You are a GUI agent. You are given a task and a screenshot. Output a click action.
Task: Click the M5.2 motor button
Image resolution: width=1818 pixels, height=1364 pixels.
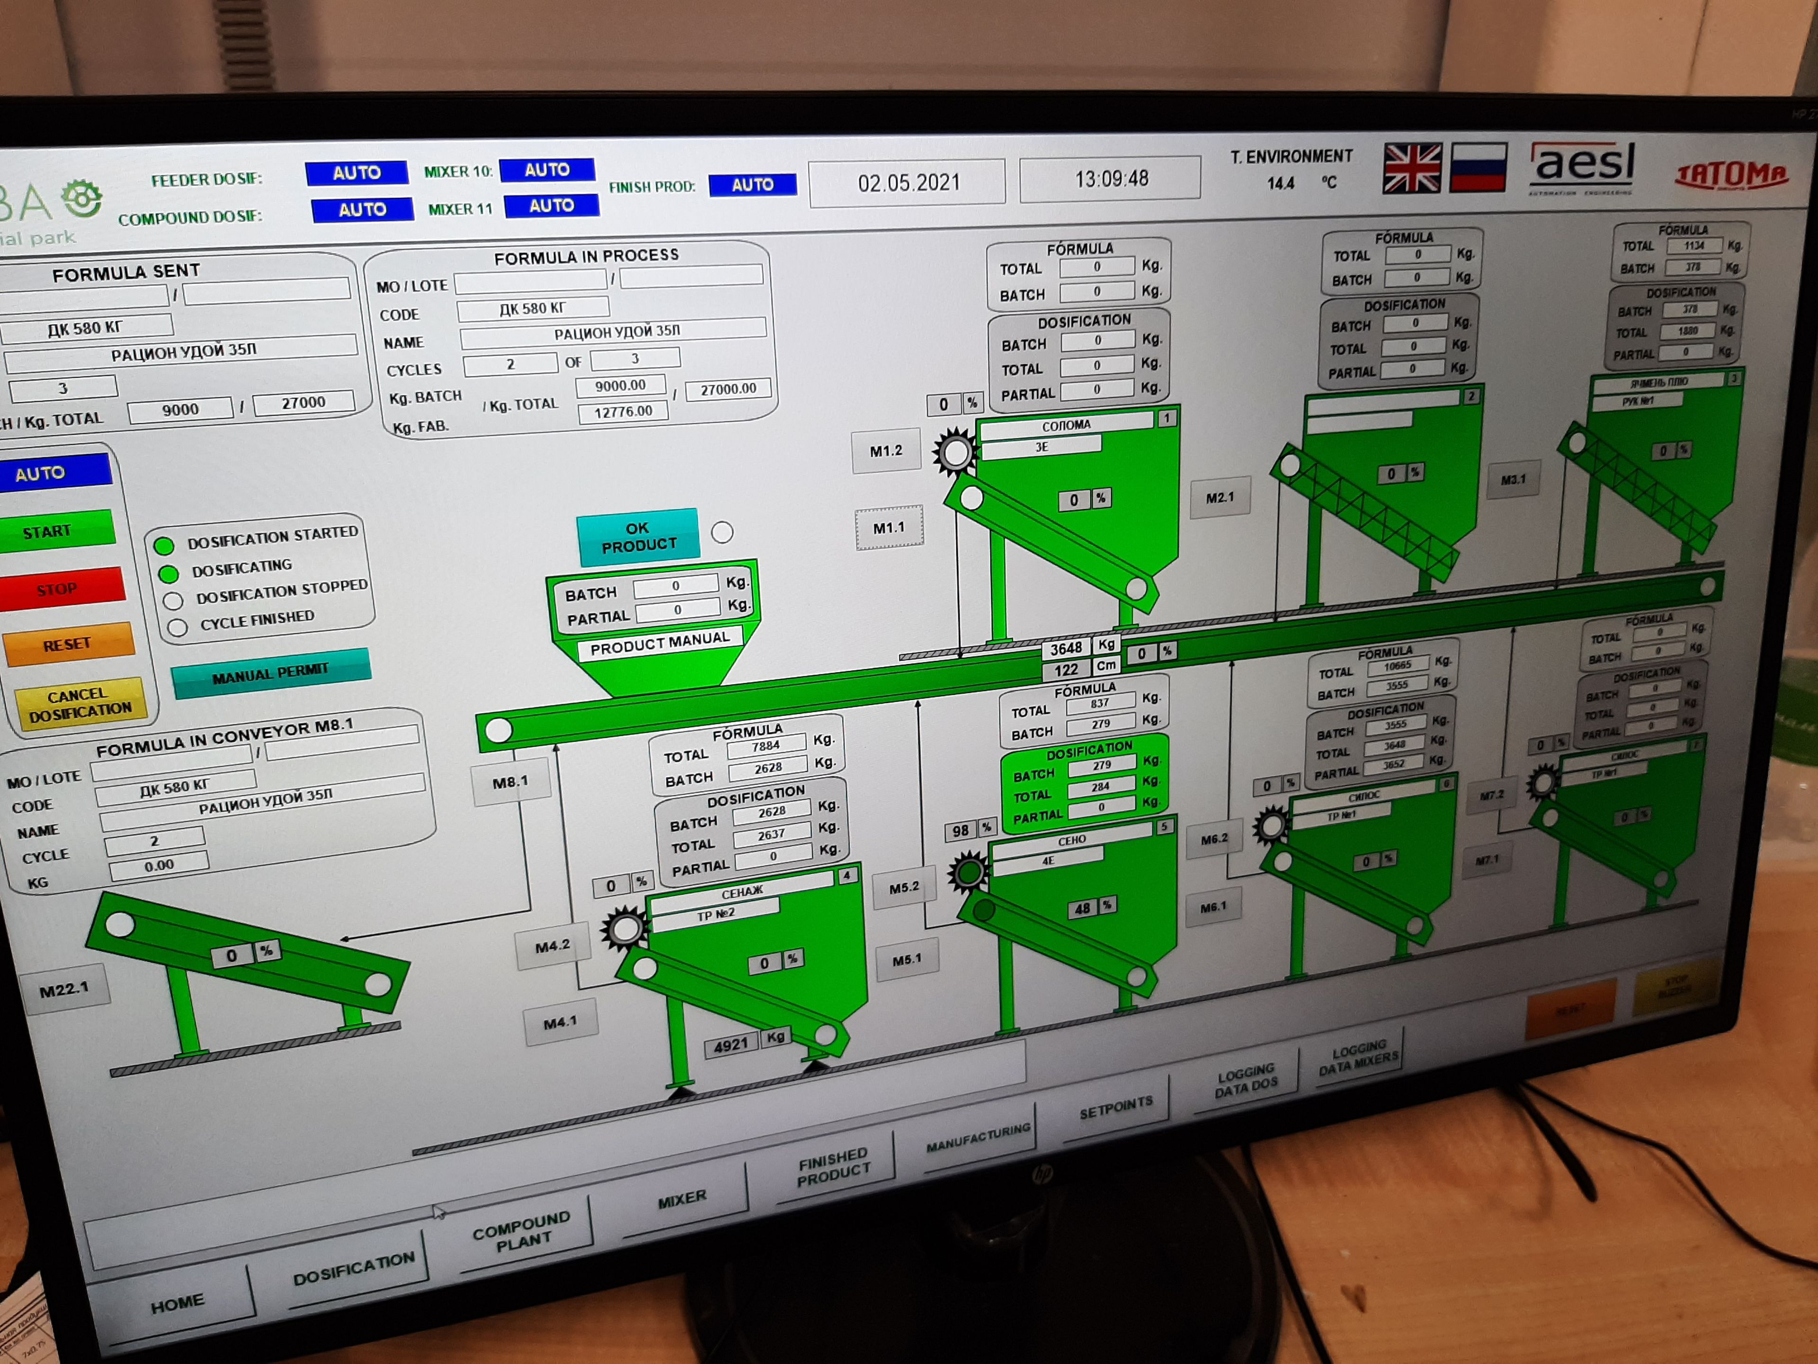click(904, 887)
